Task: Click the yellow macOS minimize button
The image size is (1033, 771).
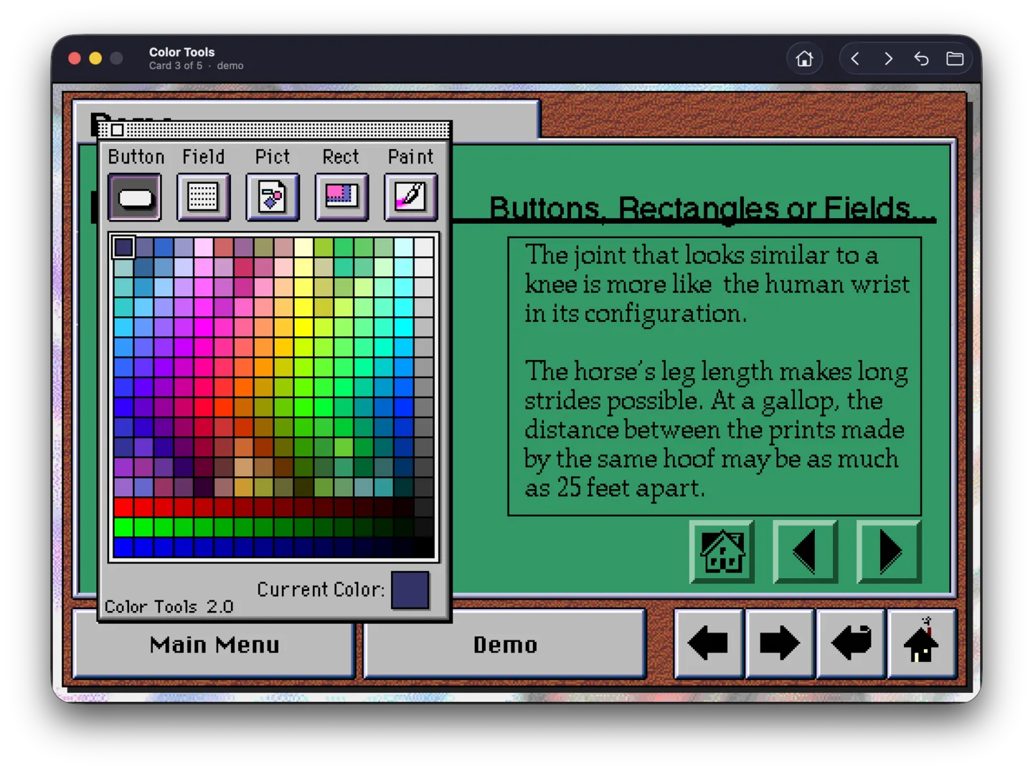Action: click(x=95, y=58)
